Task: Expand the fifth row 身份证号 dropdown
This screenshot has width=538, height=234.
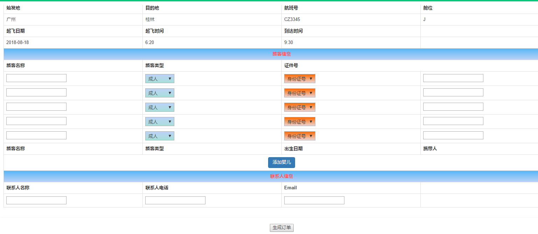Action: coord(300,136)
